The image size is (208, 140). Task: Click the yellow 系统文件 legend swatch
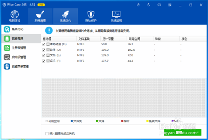coord(147,121)
